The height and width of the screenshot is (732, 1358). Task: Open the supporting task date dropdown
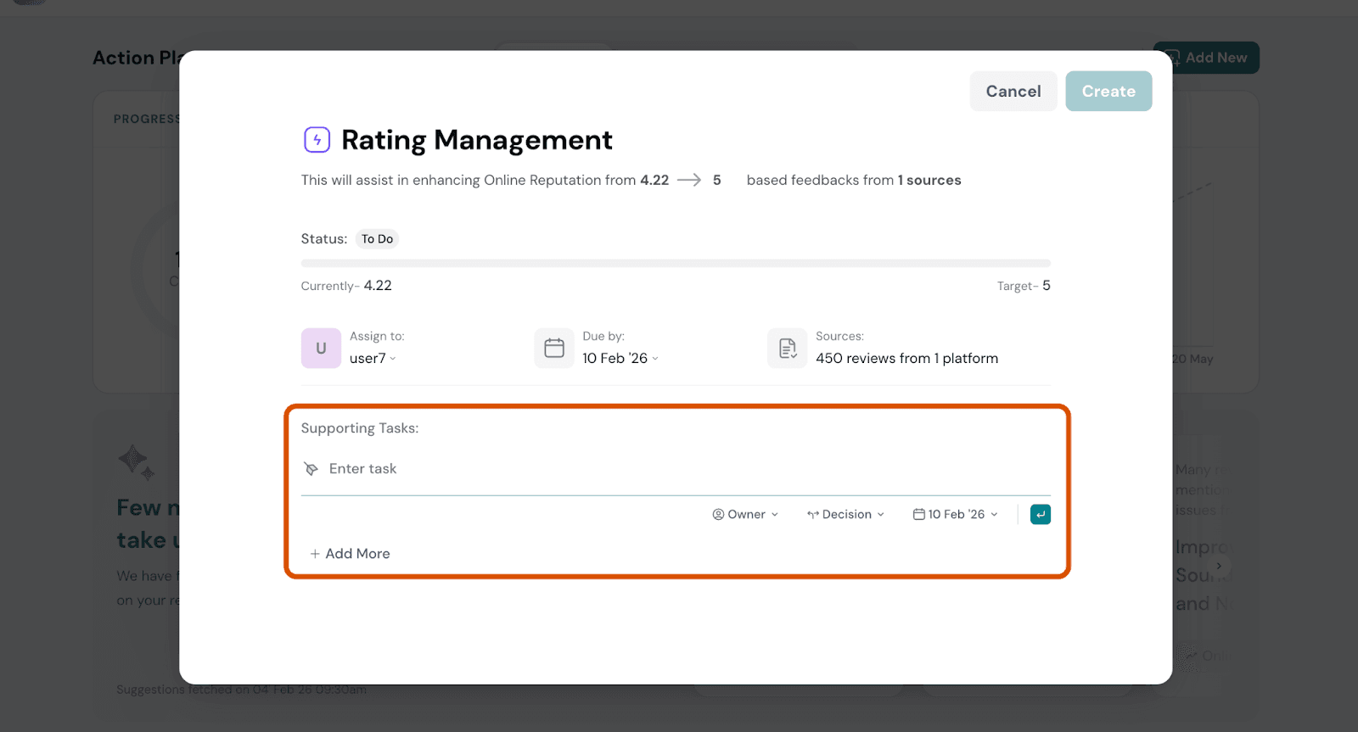click(956, 514)
